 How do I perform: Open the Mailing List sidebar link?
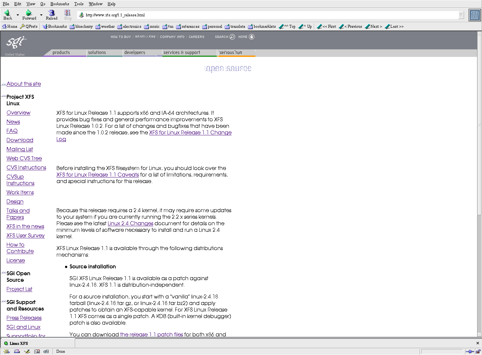click(20, 149)
